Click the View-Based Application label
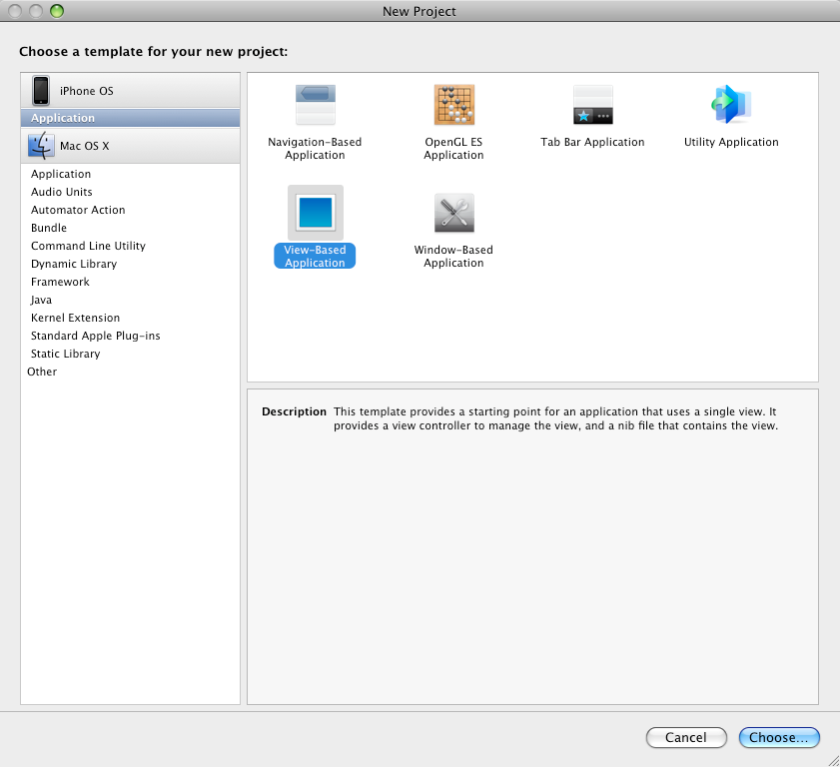 click(315, 256)
